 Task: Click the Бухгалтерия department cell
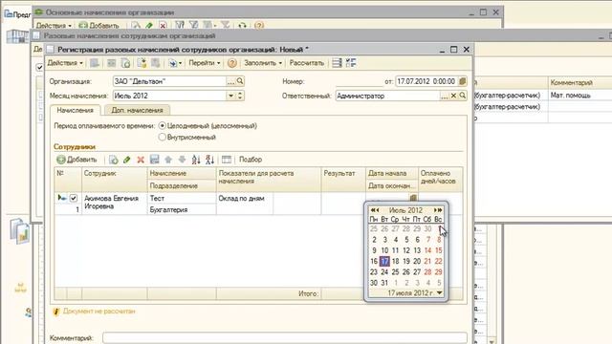(182, 209)
